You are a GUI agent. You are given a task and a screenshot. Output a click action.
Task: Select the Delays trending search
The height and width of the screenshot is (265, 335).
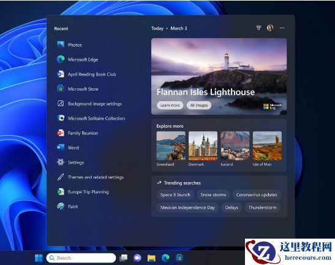231,207
